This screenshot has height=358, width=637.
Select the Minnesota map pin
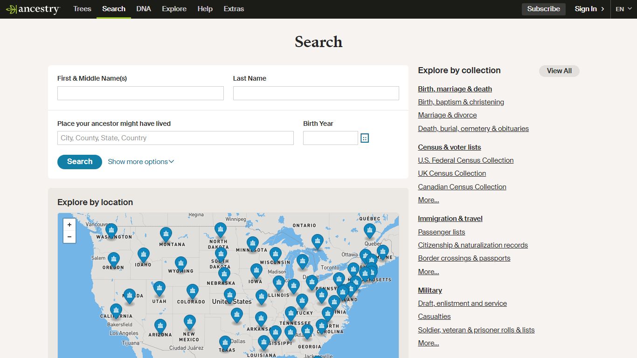tap(253, 244)
